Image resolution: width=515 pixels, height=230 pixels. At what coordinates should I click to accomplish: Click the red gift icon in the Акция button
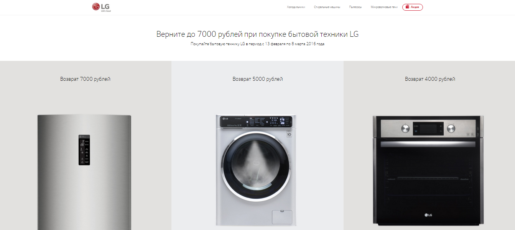(x=407, y=7)
